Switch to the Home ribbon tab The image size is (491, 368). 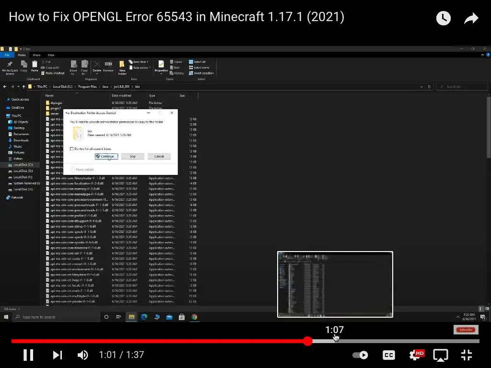click(x=22, y=55)
